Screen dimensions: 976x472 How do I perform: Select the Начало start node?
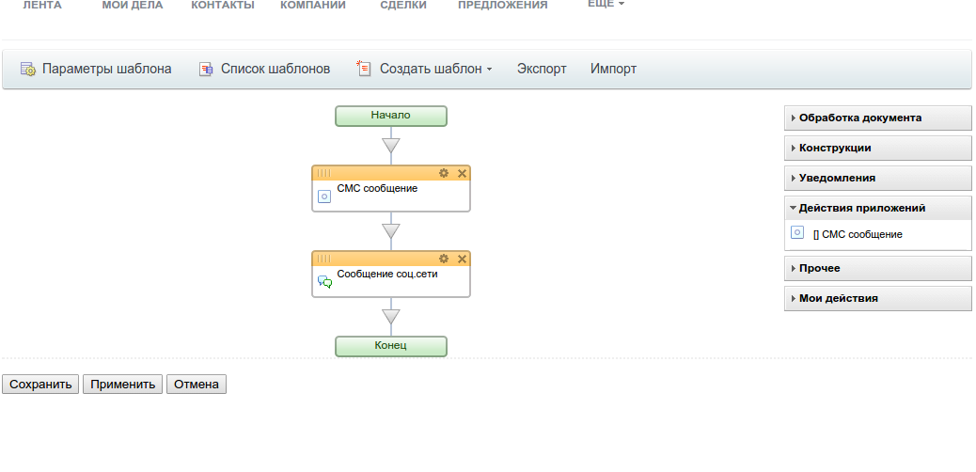tap(391, 116)
